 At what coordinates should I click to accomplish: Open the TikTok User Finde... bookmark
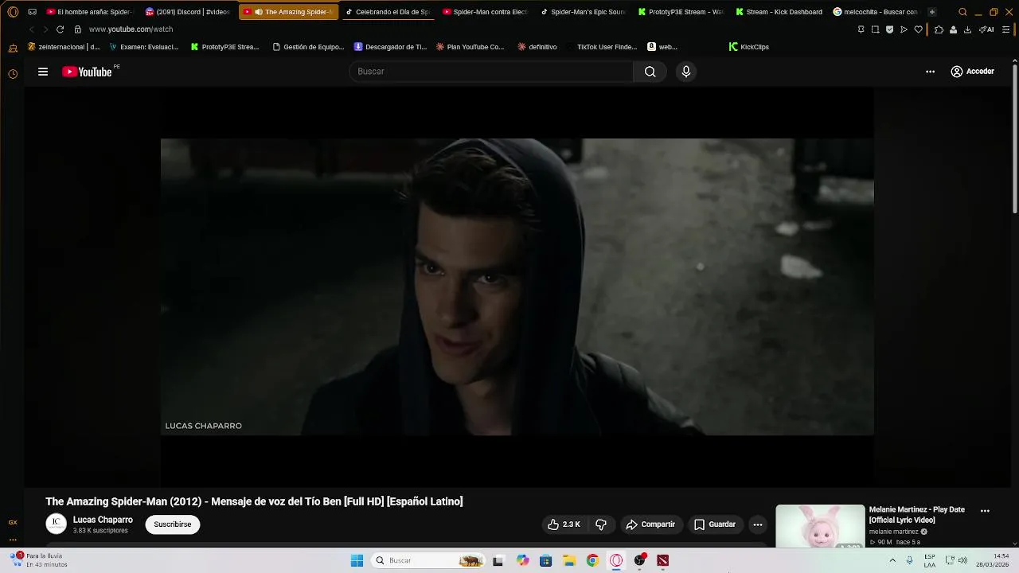(x=600, y=47)
